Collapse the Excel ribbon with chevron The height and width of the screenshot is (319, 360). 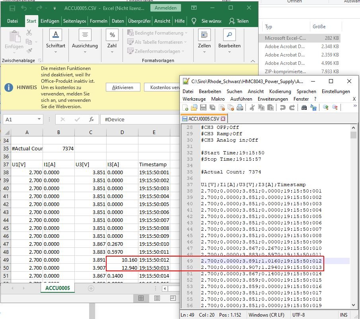coord(253,61)
